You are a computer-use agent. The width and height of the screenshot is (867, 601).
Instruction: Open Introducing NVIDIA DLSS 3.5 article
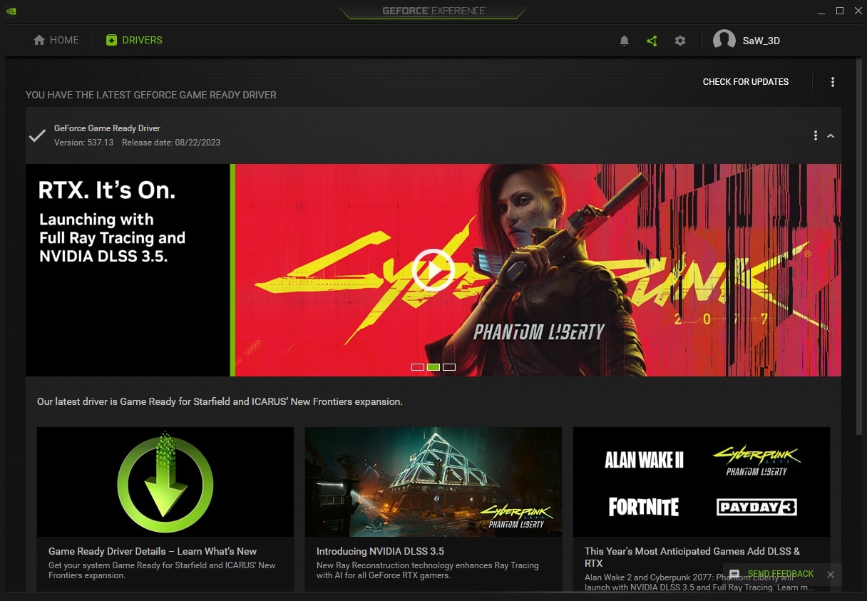pyautogui.click(x=380, y=551)
